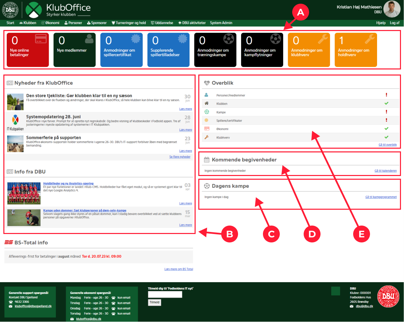Open the Turneringer og hold menu
The image size is (404, 322).
(x=129, y=23)
